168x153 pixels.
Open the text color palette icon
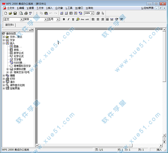[x=78, y=19]
